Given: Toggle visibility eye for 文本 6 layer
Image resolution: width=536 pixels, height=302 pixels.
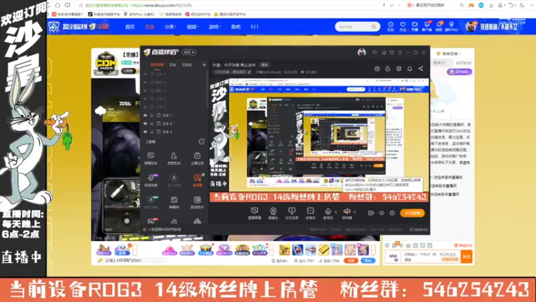Looking at the screenshot, I should click(145, 123).
